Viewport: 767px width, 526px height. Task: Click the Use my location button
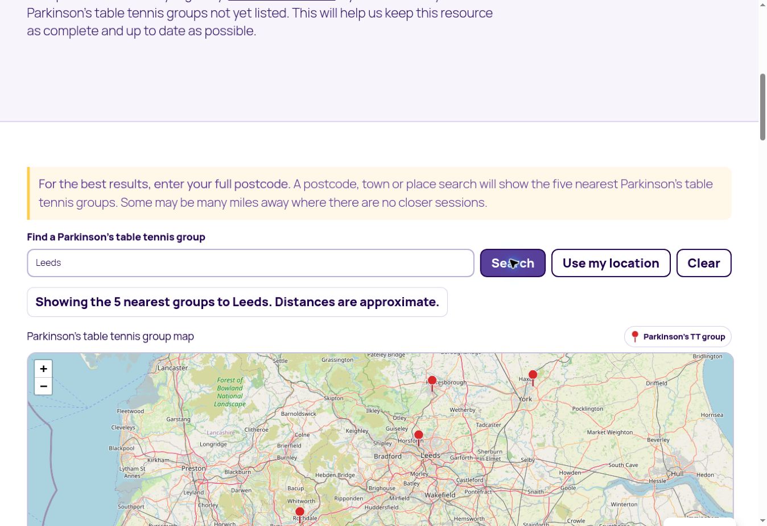611,263
